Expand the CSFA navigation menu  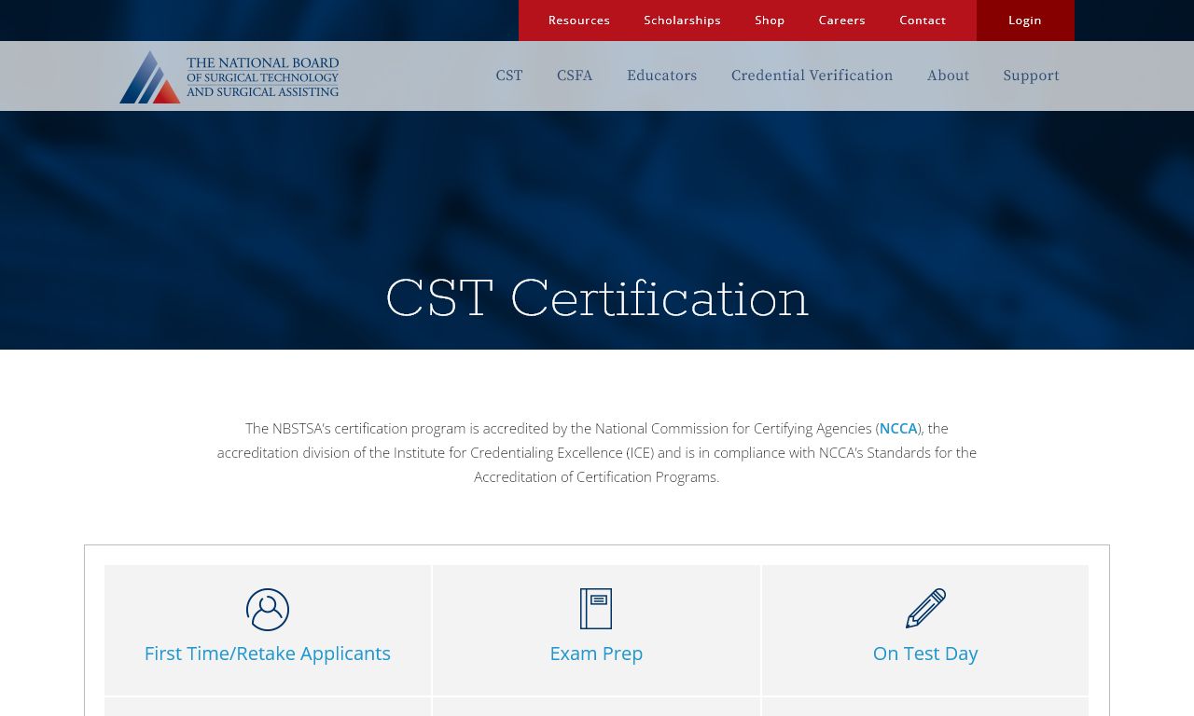click(x=575, y=76)
